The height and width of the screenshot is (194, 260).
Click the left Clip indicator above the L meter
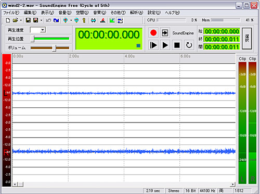pyautogui.click(x=242, y=59)
